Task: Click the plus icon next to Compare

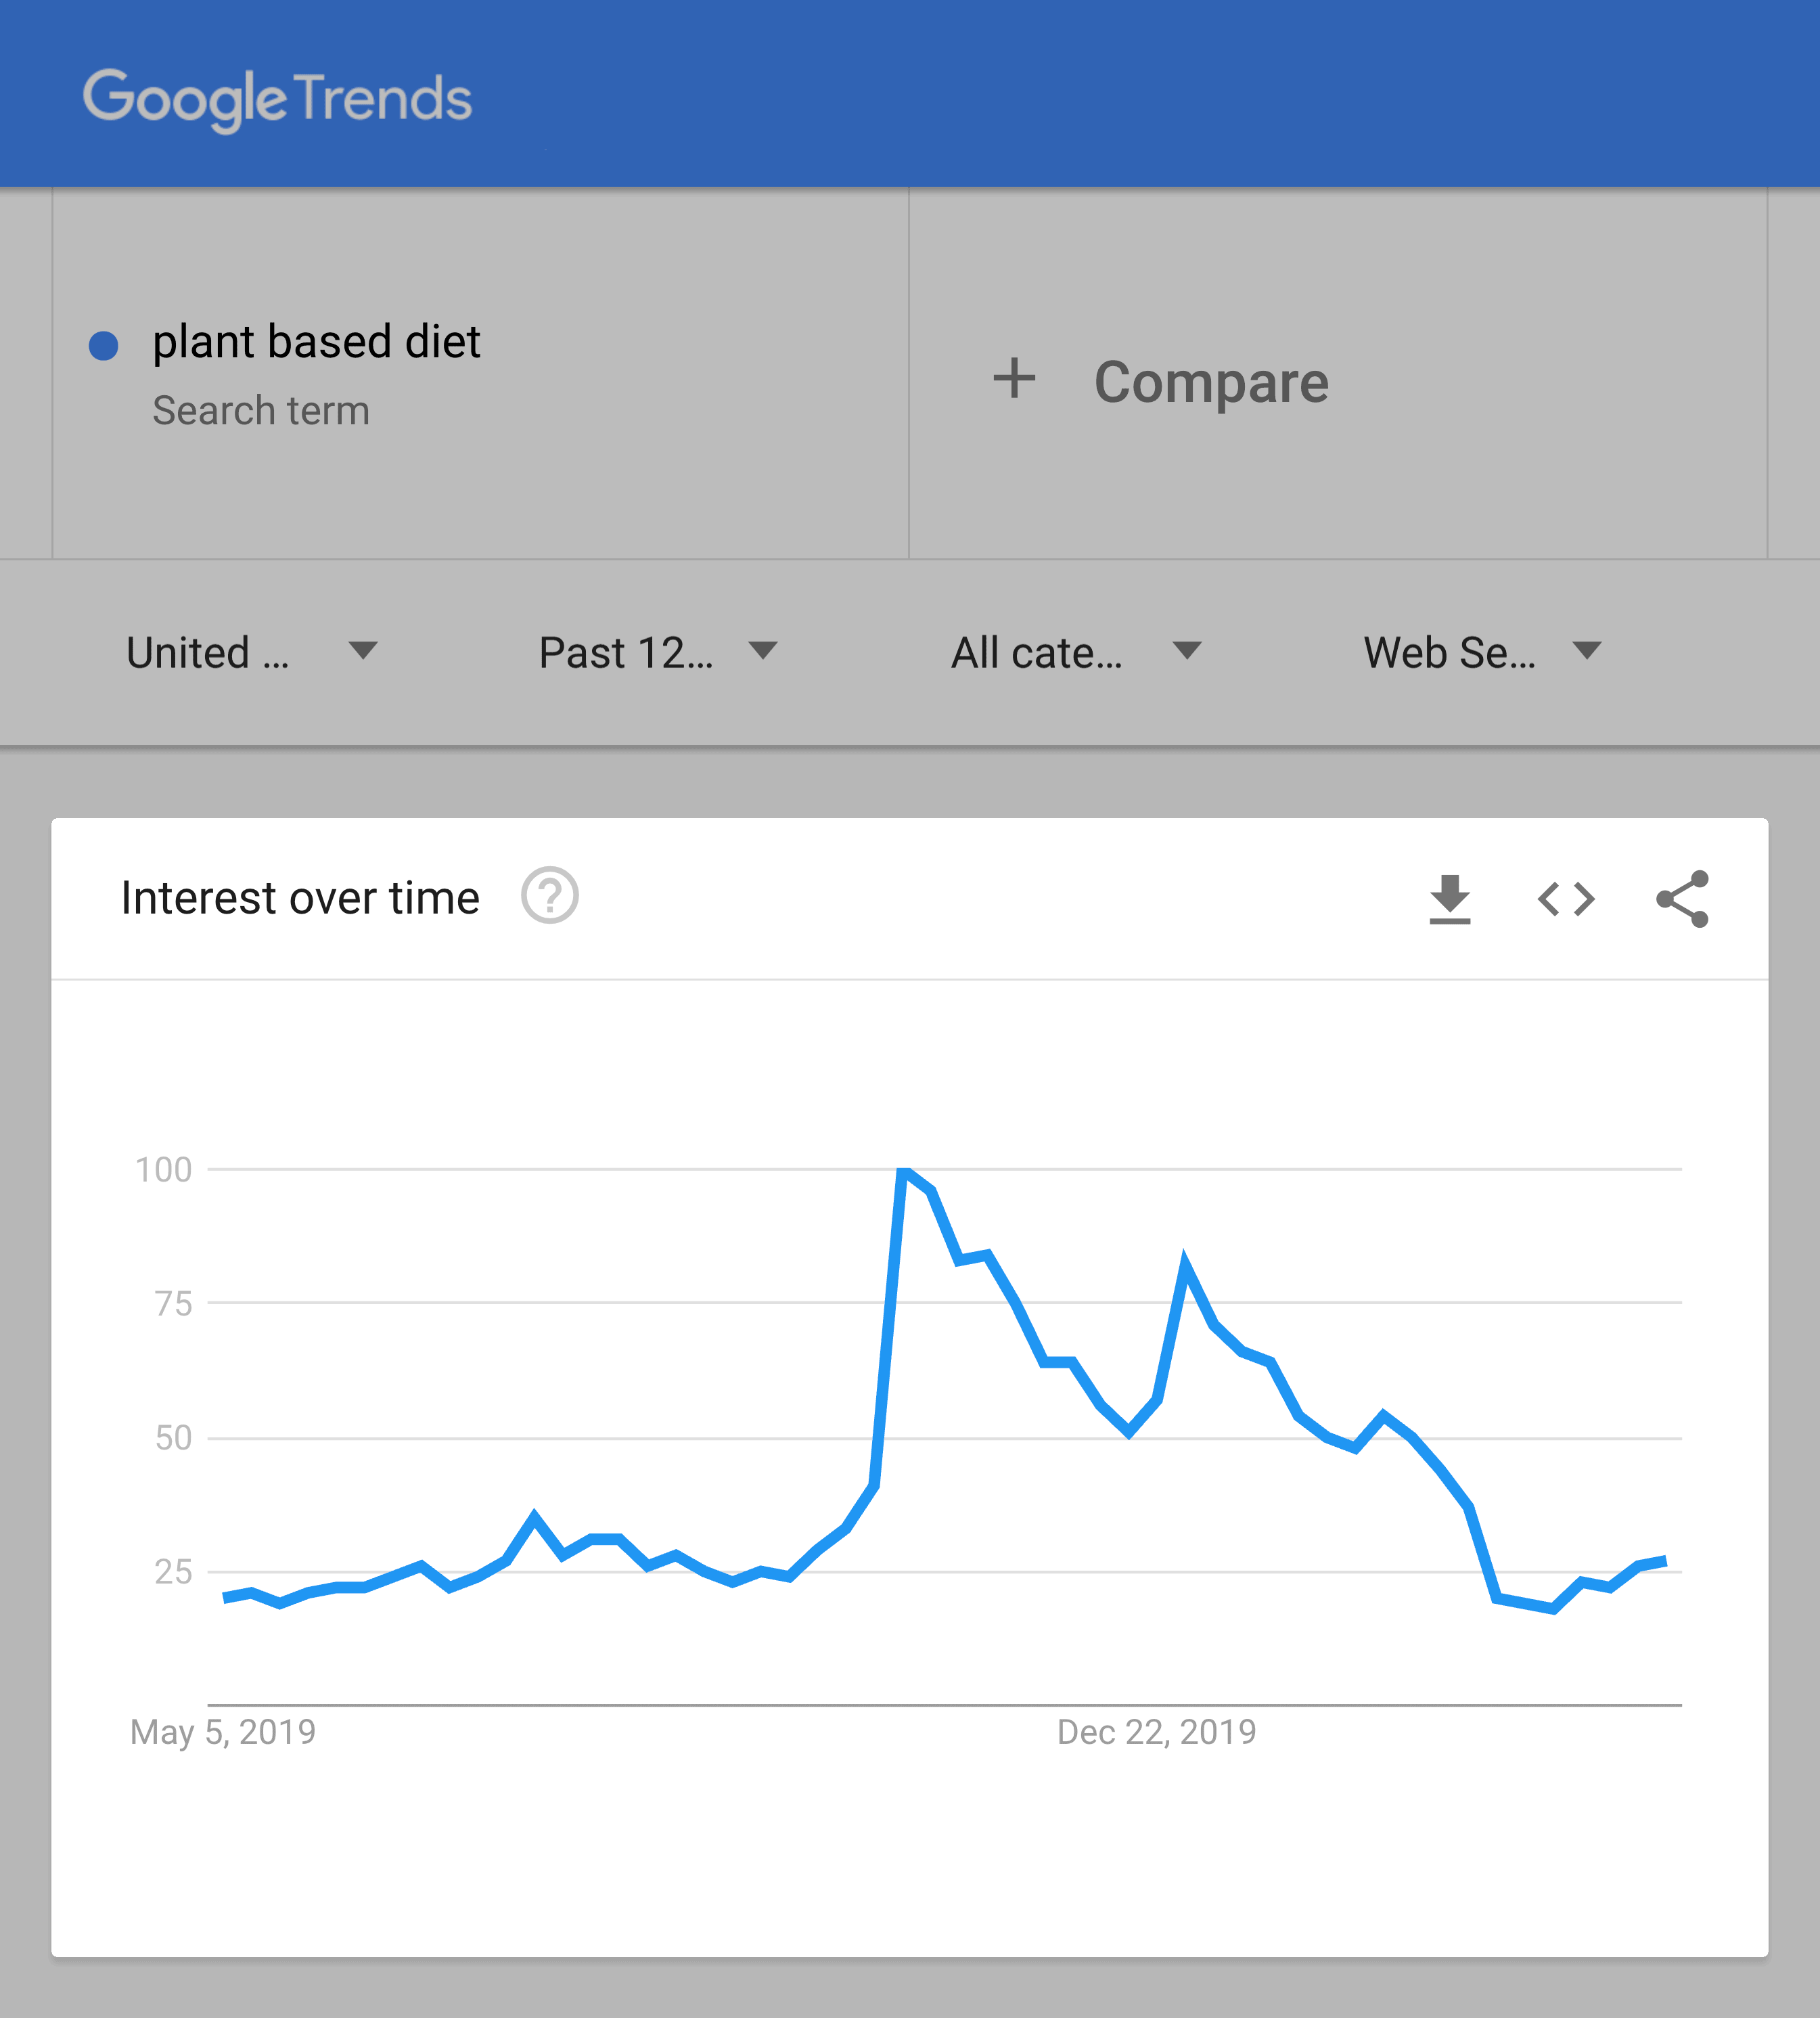Action: click(1014, 379)
